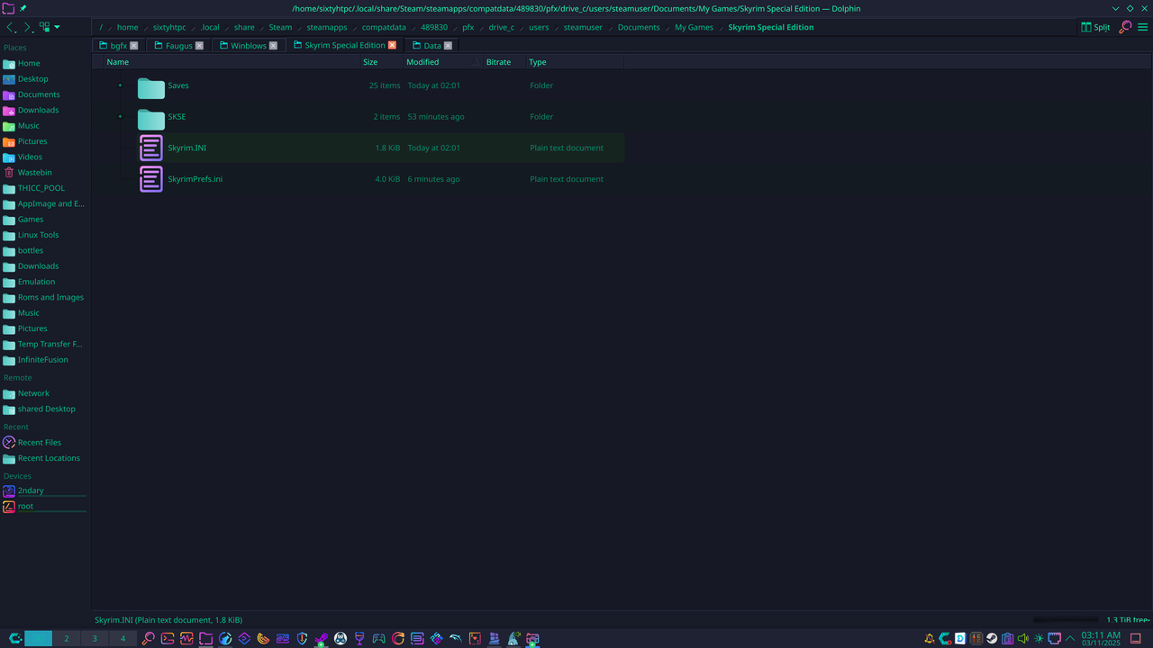This screenshot has width=1153, height=648.
Task: Open the clipboard manager in the tray
Action: click(1007, 638)
